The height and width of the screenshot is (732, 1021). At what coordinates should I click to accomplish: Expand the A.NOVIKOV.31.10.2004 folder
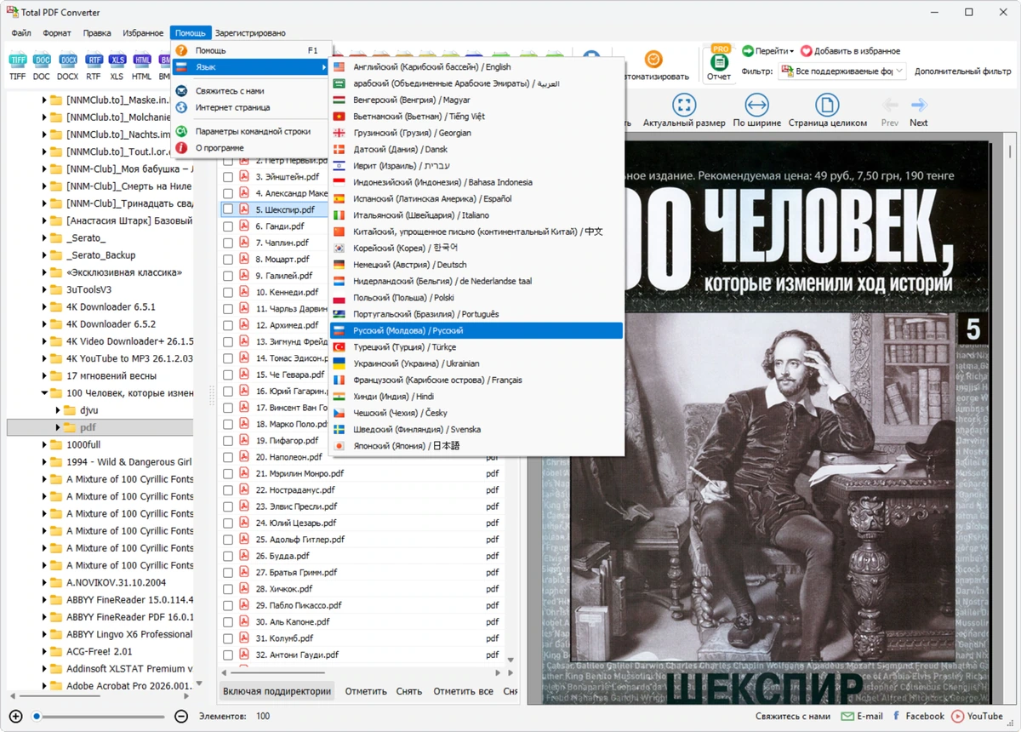tap(44, 583)
